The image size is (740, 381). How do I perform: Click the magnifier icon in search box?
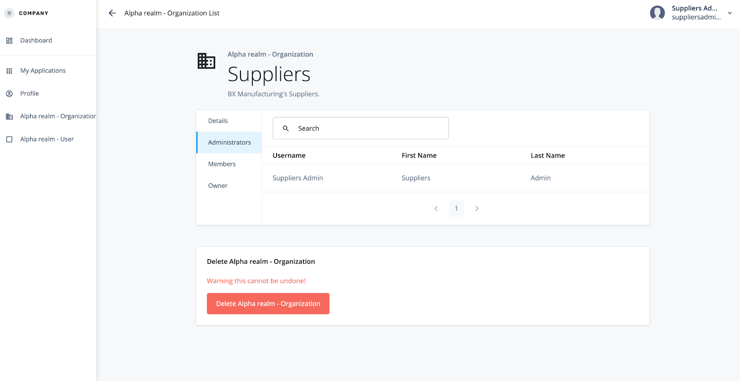pyautogui.click(x=286, y=128)
